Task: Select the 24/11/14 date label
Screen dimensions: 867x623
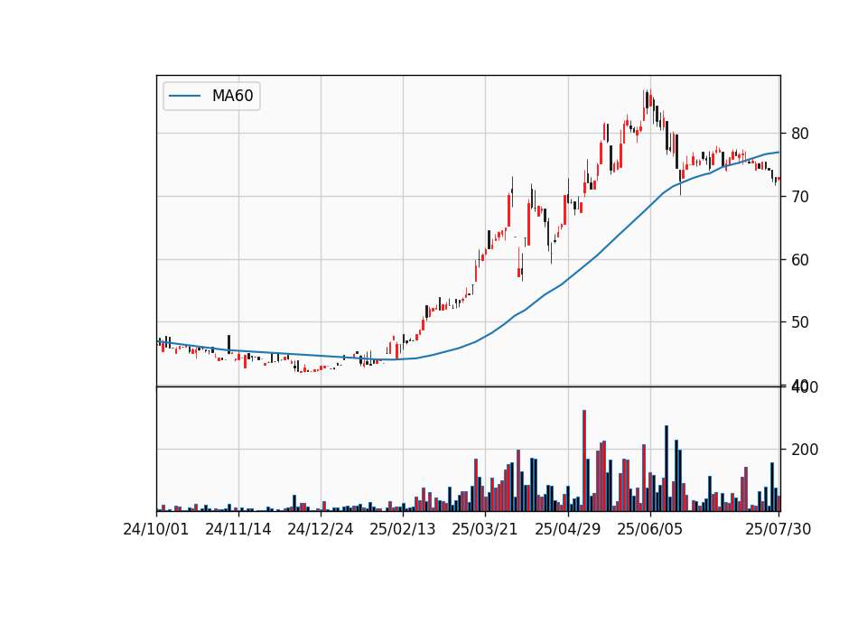Action: tap(238, 529)
